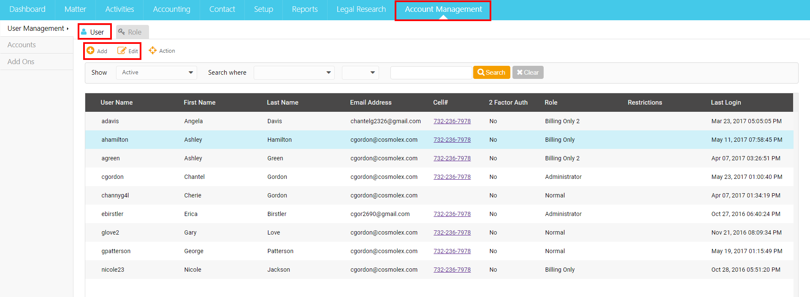Select the glove2 user row
810x297 pixels.
point(439,232)
